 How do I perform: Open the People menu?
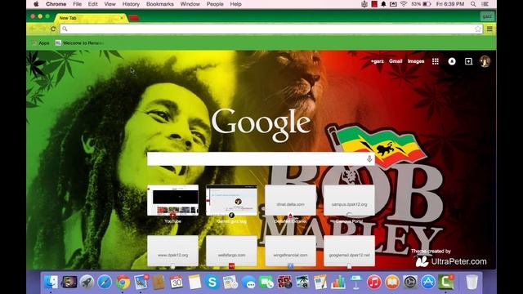point(215,4)
